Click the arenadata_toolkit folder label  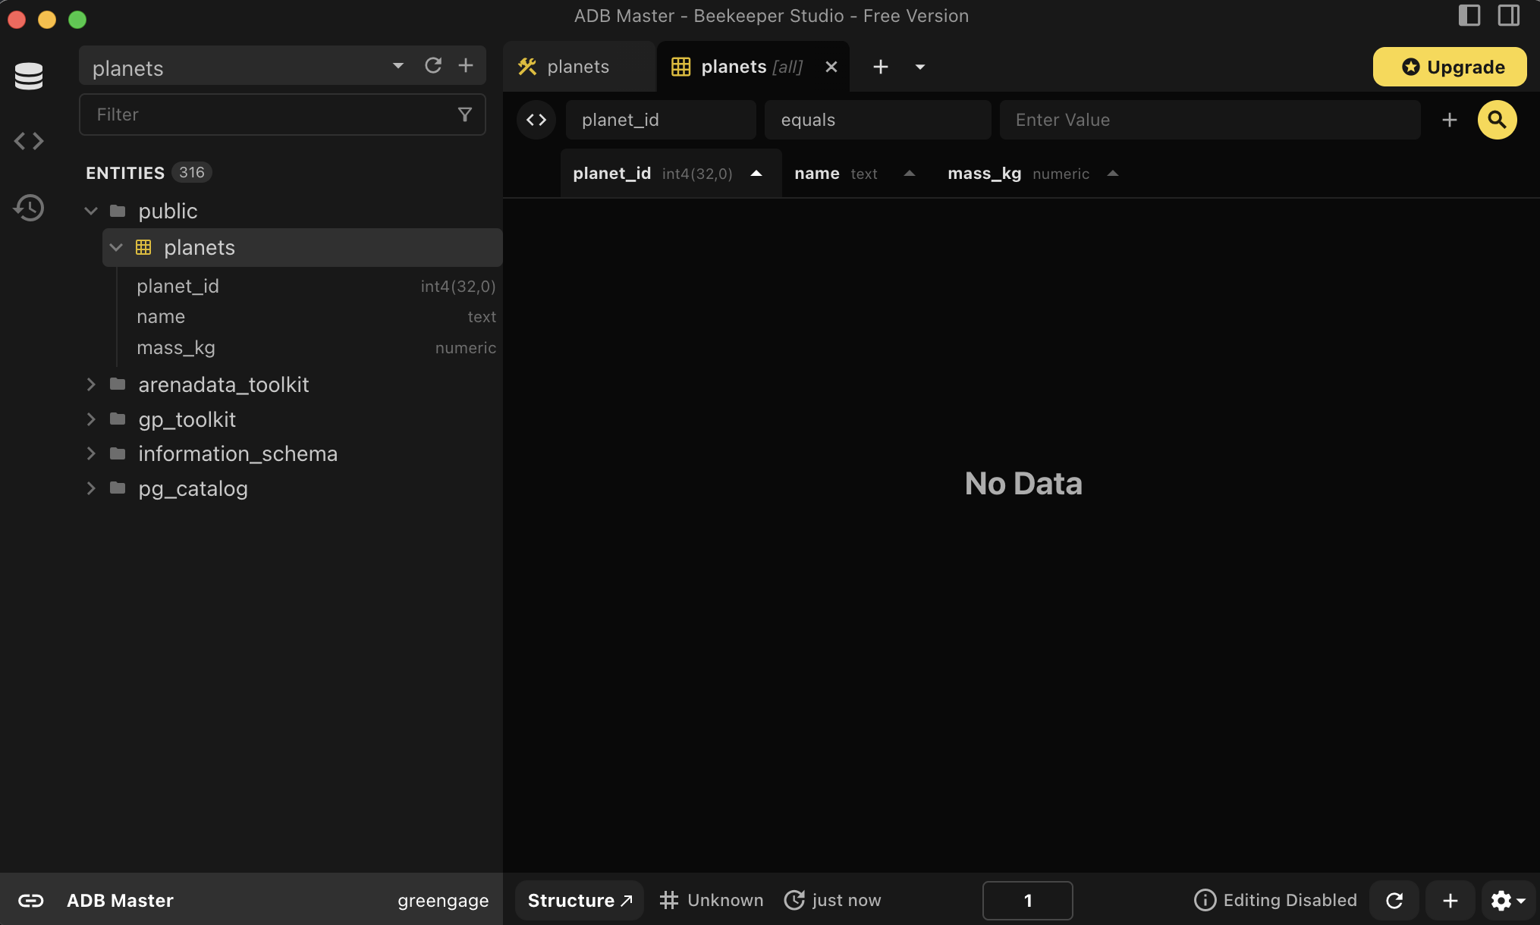click(x=223, y=384)
